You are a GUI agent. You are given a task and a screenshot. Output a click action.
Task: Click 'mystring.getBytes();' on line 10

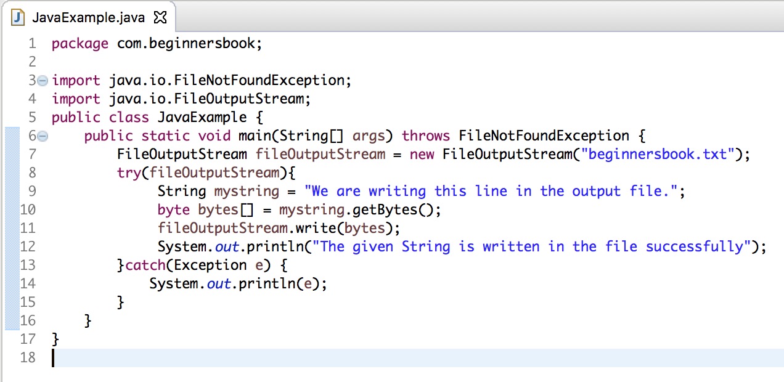click(x=361, y=210)
